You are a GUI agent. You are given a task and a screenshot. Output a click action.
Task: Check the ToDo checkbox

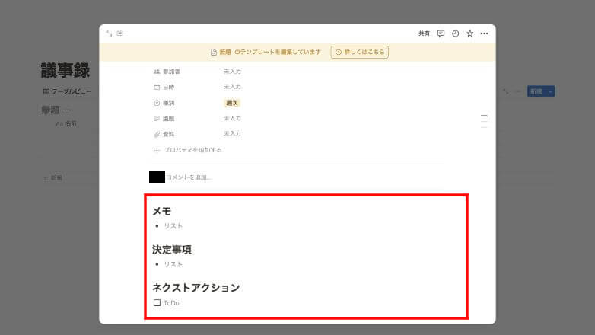click(x=157, y=303)
